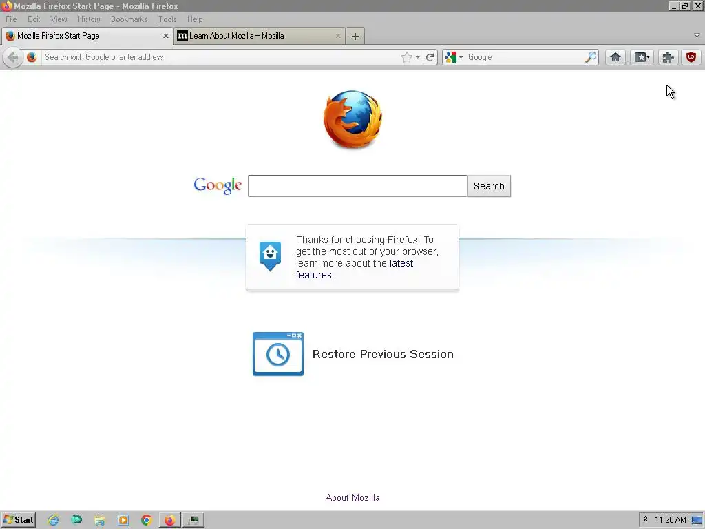Click the large Firefox logo

pyautogui.click(x=352, y=119)
